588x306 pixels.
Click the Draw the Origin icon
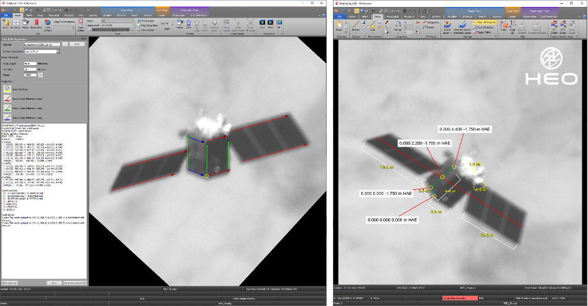(7, 89)
